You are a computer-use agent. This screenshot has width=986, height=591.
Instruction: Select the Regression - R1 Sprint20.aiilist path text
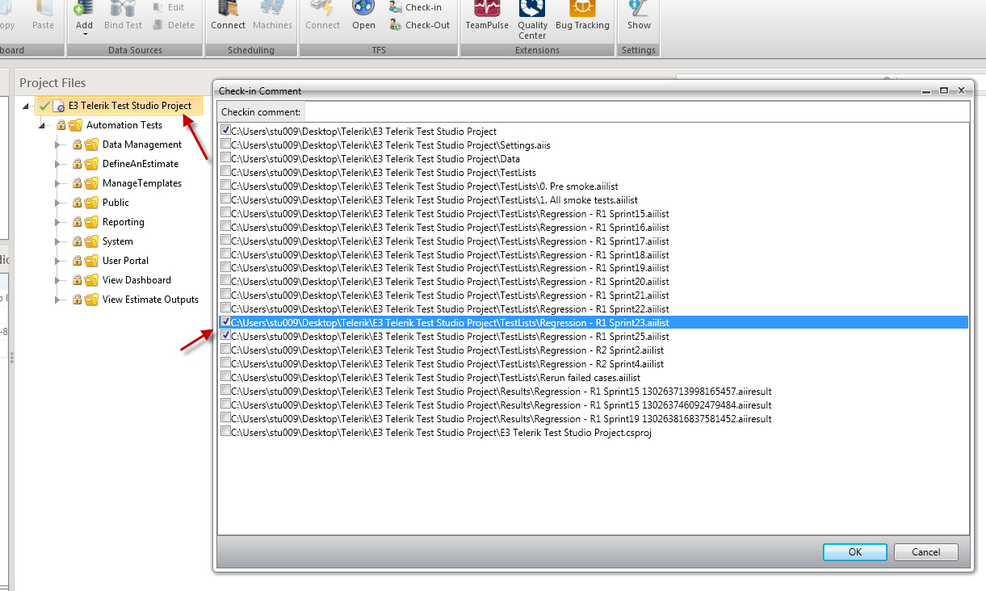(x=450, y=282)
